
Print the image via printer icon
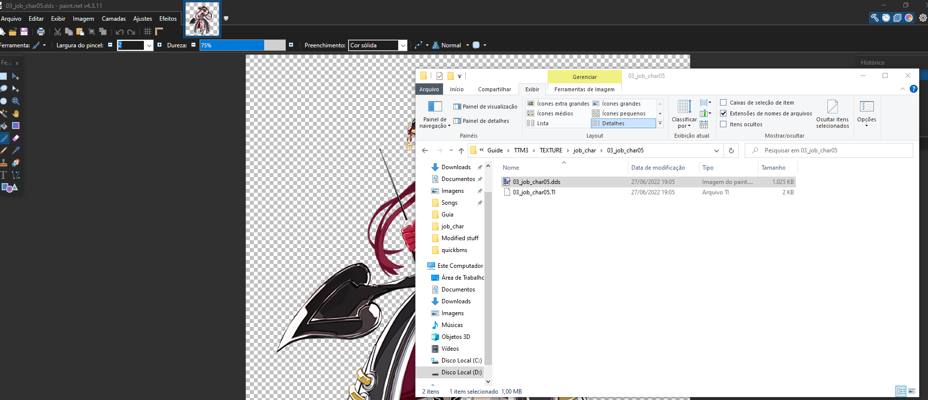(41, 32)
